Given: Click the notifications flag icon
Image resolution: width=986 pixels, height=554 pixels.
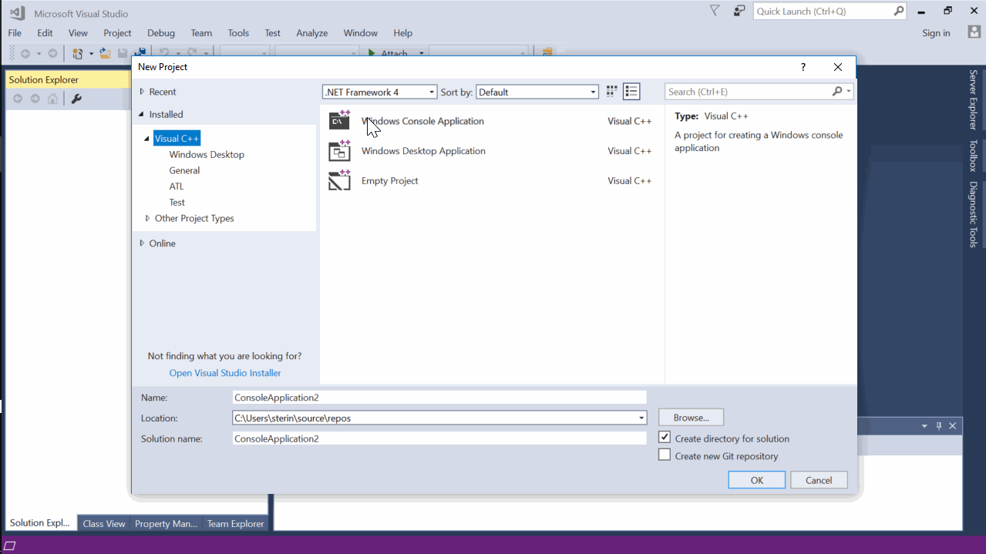Looking at the screenshot, I should tap(715, 11).
